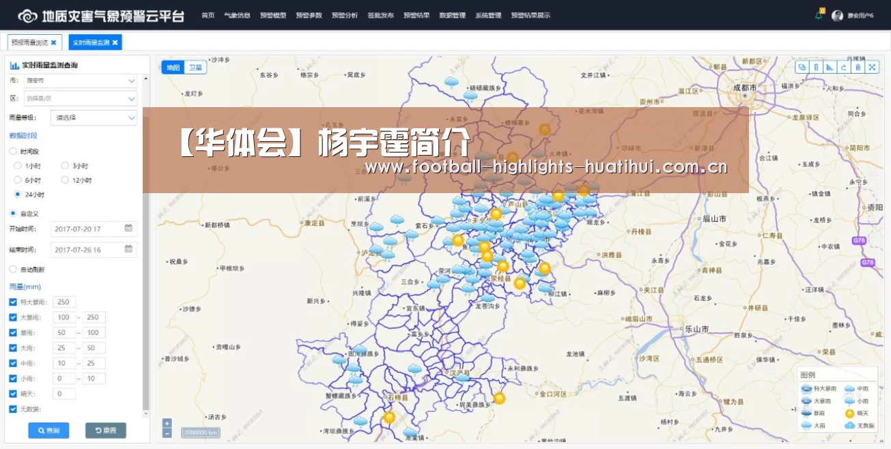The height and width of the screenshot is (449, 891).
Task: Open the notification bell icon
Action: (819, 16)
